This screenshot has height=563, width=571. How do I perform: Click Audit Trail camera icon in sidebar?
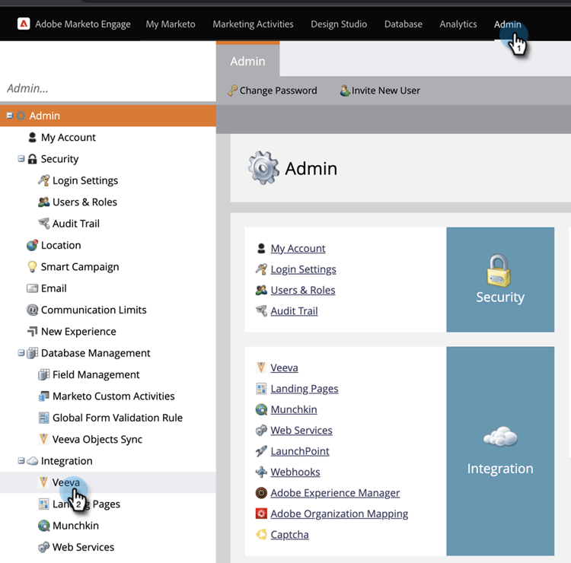tap(43, 224)
